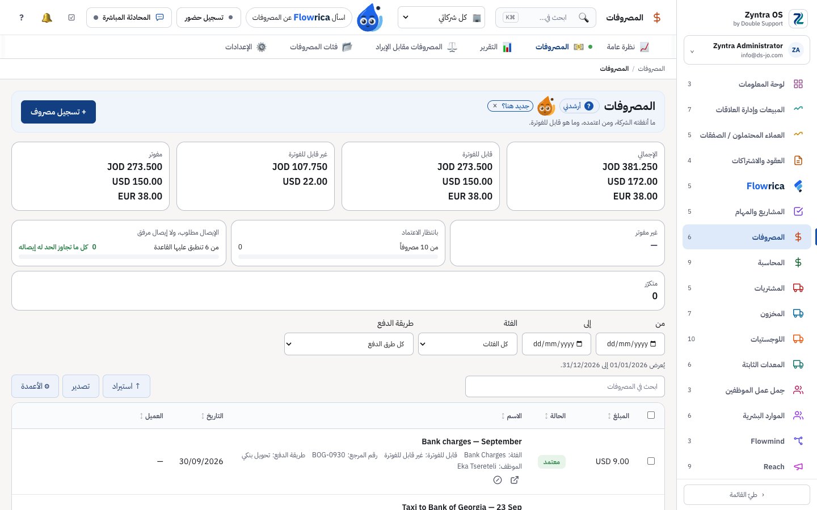
Task: Open the المصروفات مقابل الإيراد tab
Action: pyautogui.click(x=416, y=47)
